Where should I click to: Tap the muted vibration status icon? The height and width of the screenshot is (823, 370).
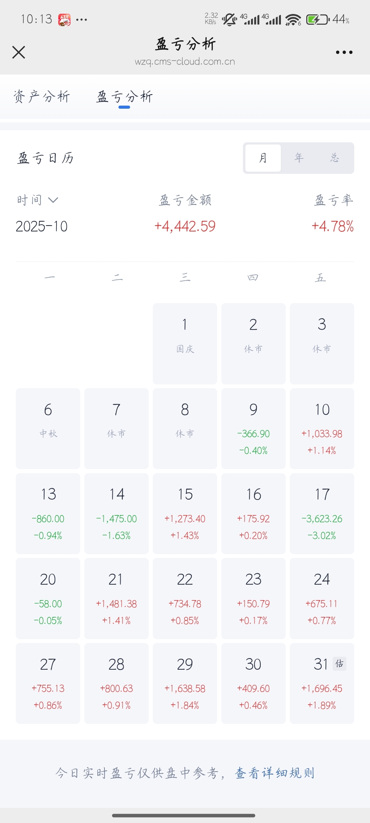pyautogui.click(x=229, y=20)
